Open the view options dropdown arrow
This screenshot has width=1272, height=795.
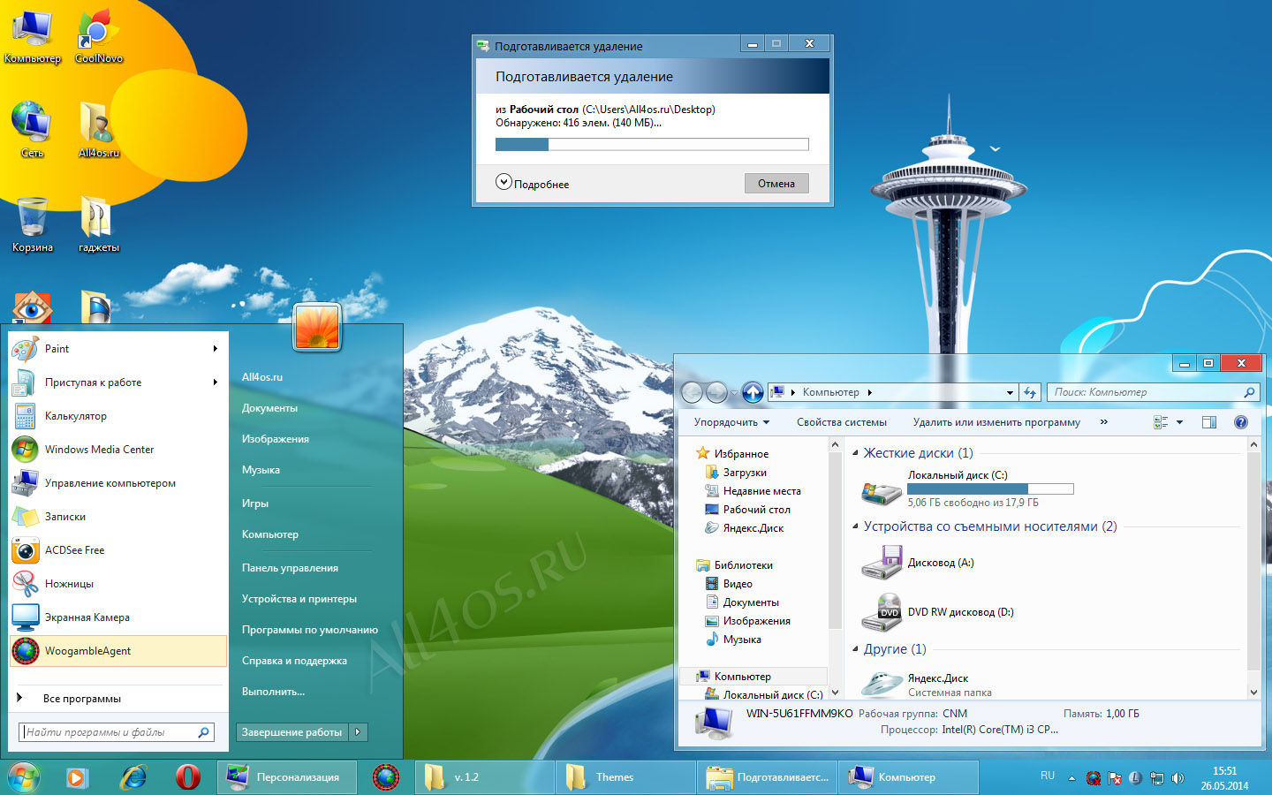click(1179, 422)
